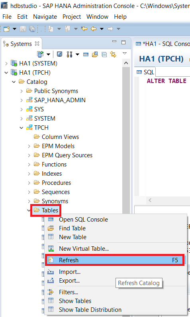Open the Administration tools icon in Systems toolbar
The width and height of the screenshot is (190, 317).
click(69, 54)
